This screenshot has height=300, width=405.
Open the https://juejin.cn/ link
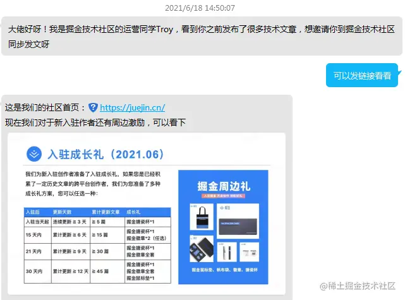tap(132, 107)
